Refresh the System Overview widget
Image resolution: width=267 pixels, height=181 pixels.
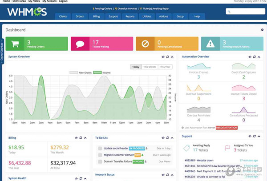click(x=168, y=57)
